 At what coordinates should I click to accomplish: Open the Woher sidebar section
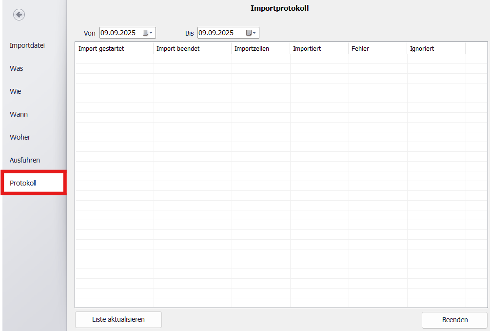[x=20, y=137]
